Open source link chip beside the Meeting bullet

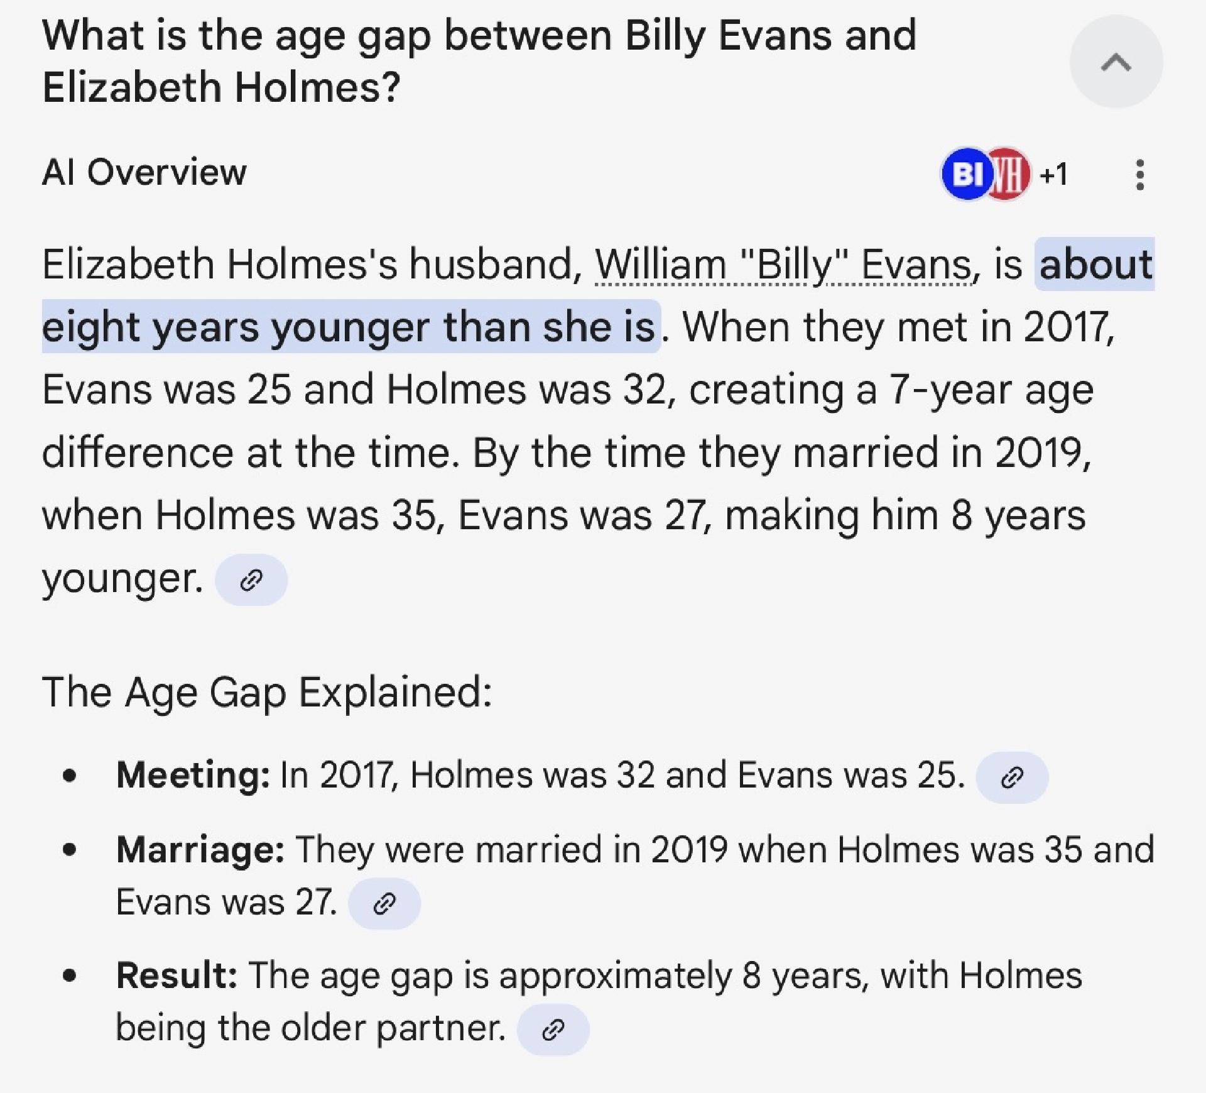[1012, 777]
